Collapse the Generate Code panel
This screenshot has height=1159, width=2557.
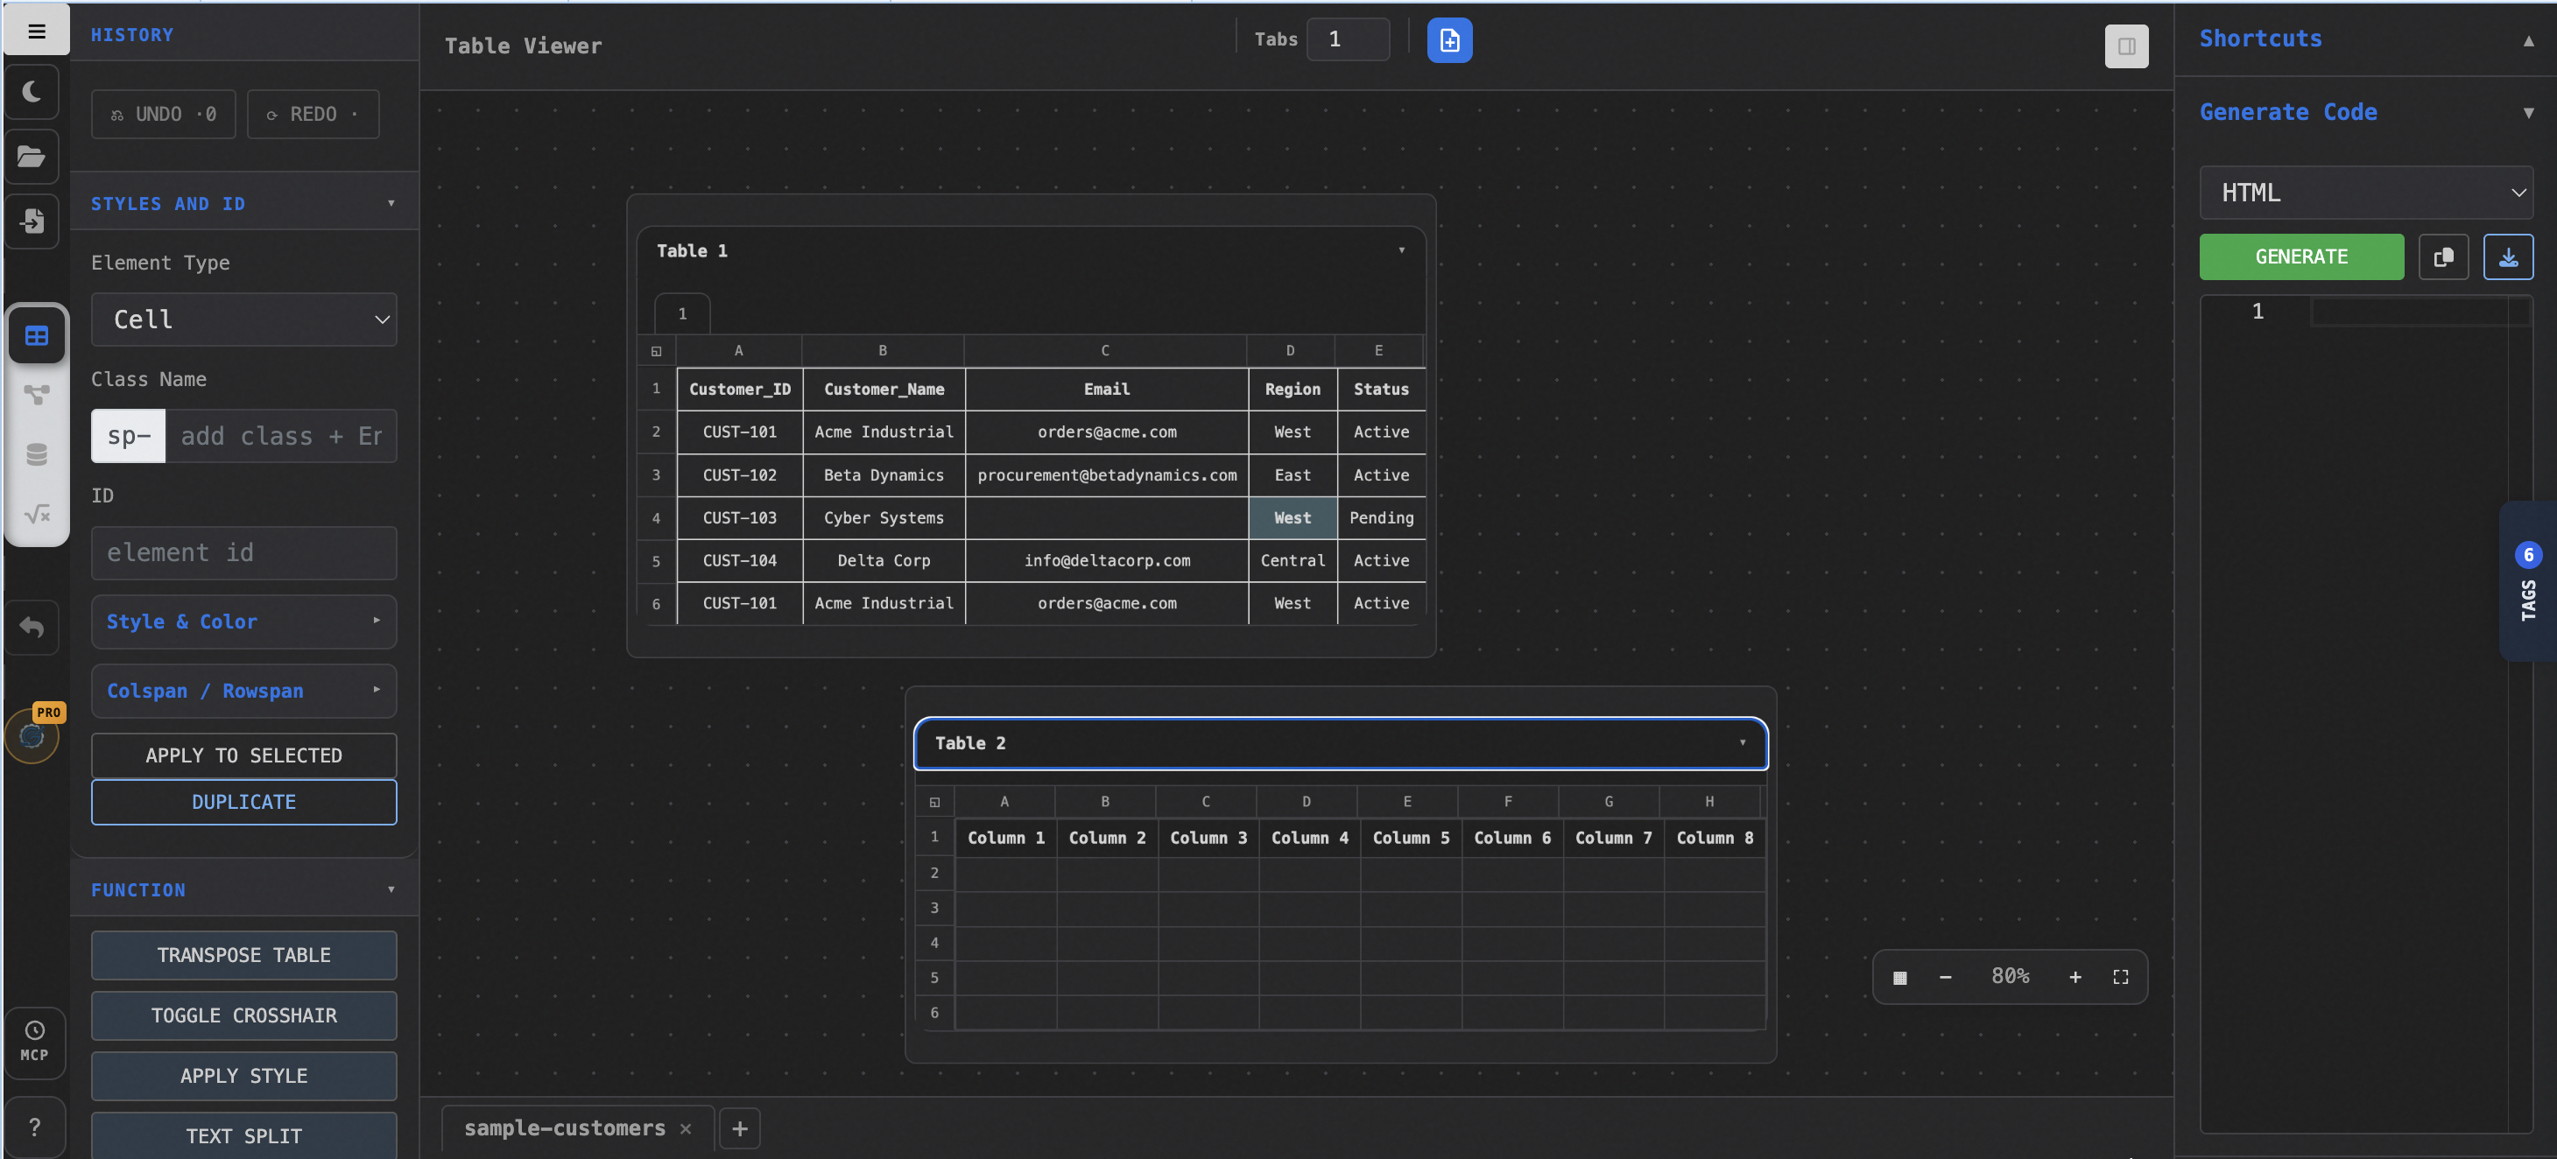[2527, 113]
